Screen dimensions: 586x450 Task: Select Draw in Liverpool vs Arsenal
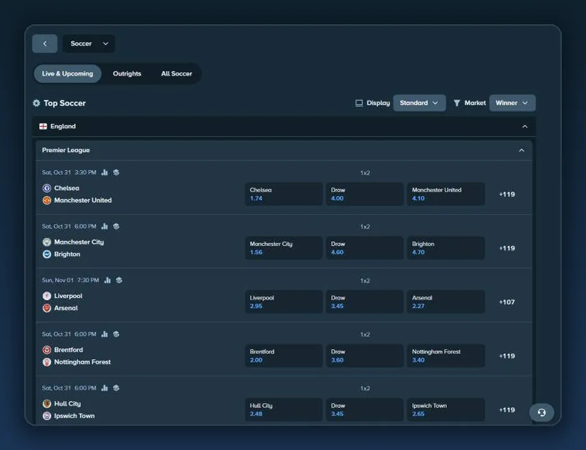pyautogui.click(x=365, y=302)
